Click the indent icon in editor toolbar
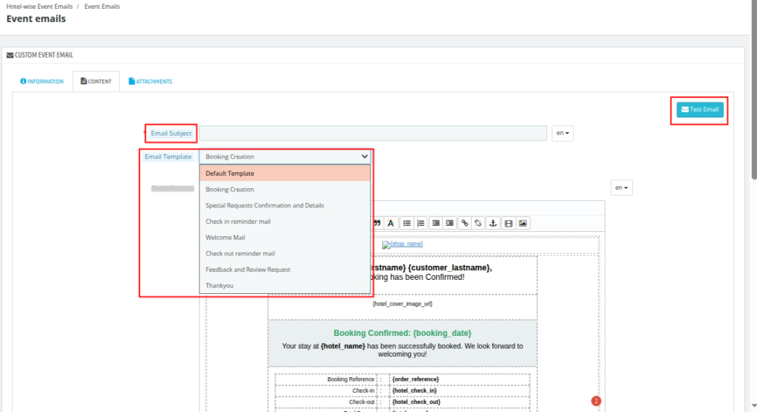The width and height of the screenshot is (757, 412). [449, 223]
